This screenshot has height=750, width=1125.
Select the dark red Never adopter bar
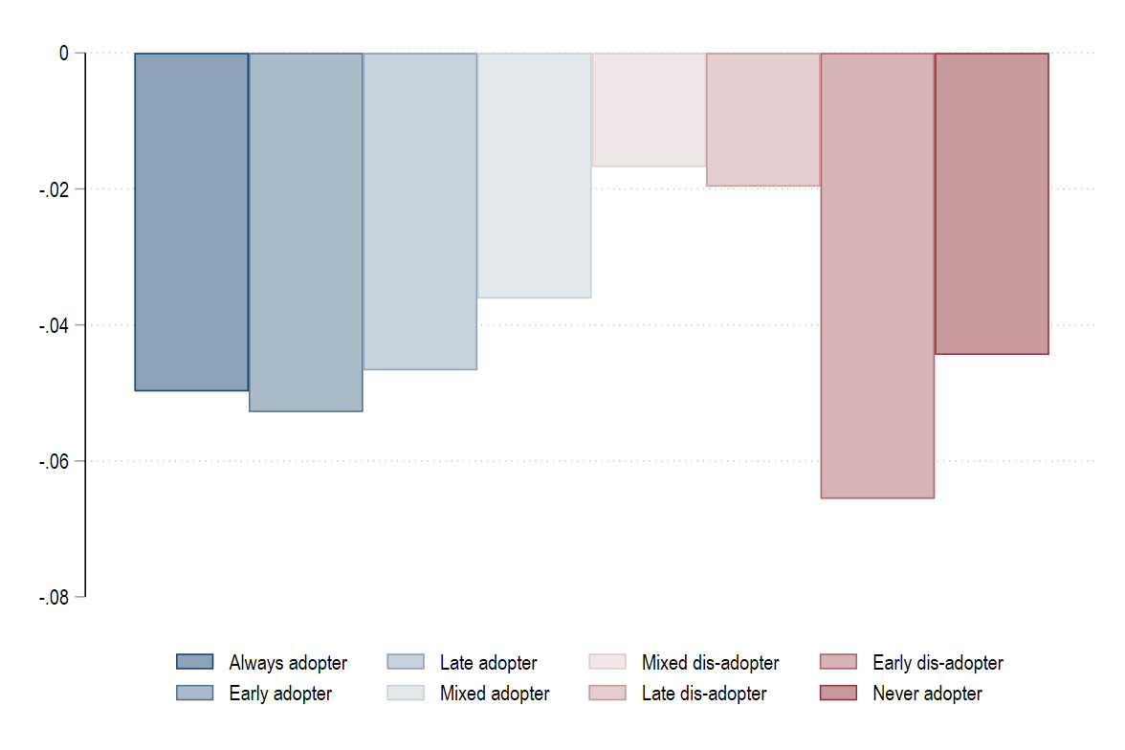(x=991, y=204)
